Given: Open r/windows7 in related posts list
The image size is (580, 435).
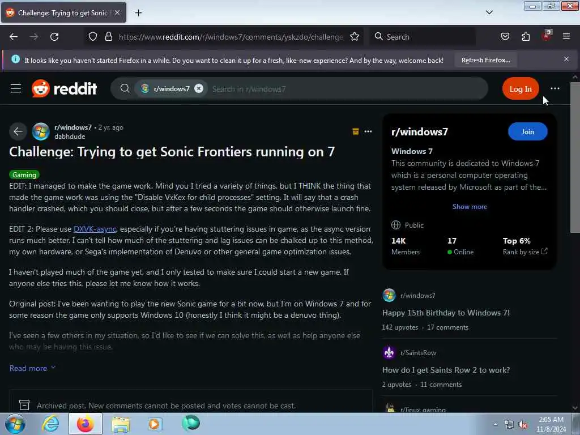Looking at the screenshot, I should (417, 296).
